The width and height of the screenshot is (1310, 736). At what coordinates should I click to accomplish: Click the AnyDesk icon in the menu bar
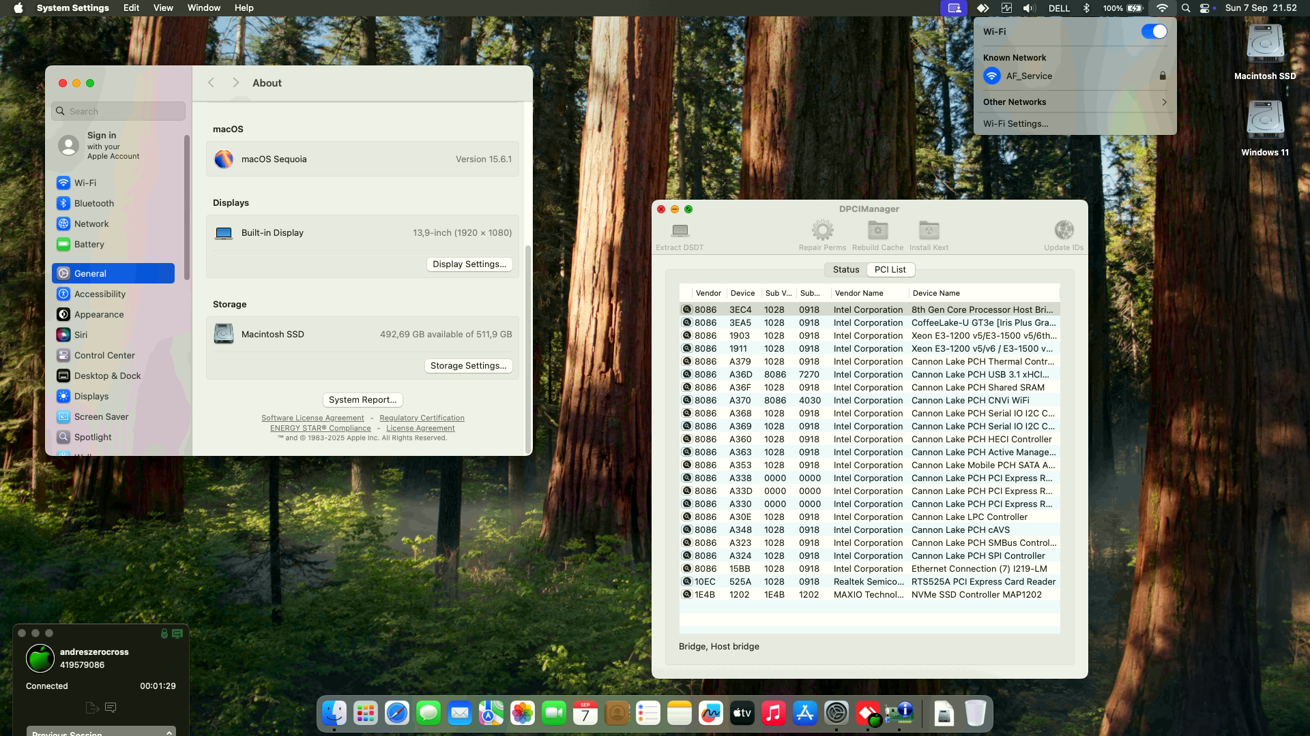click(982, 8)
